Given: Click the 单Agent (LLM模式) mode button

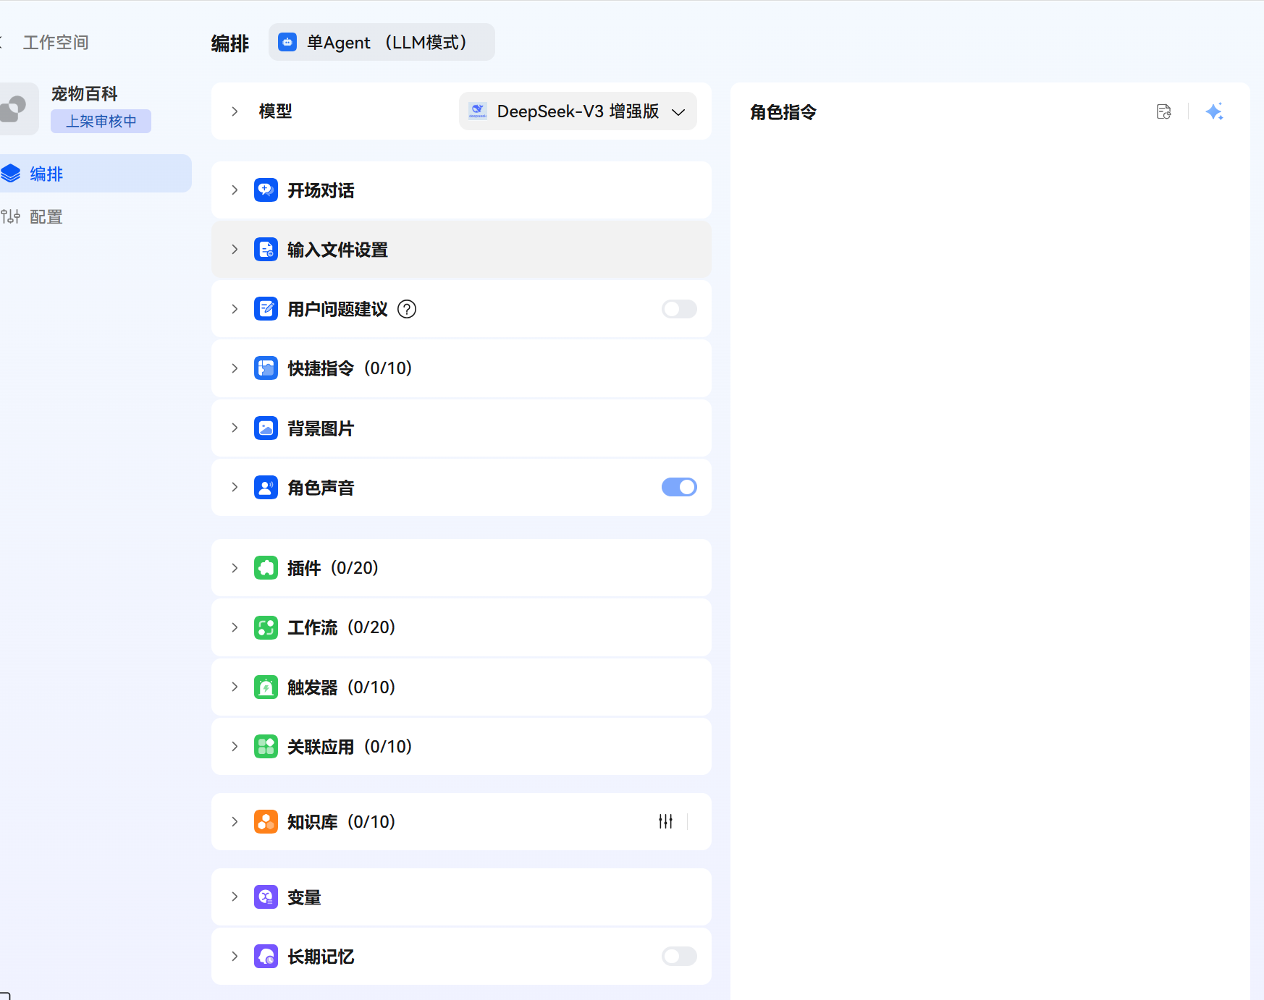Looking at the screenshot, I should pos(382,42).
